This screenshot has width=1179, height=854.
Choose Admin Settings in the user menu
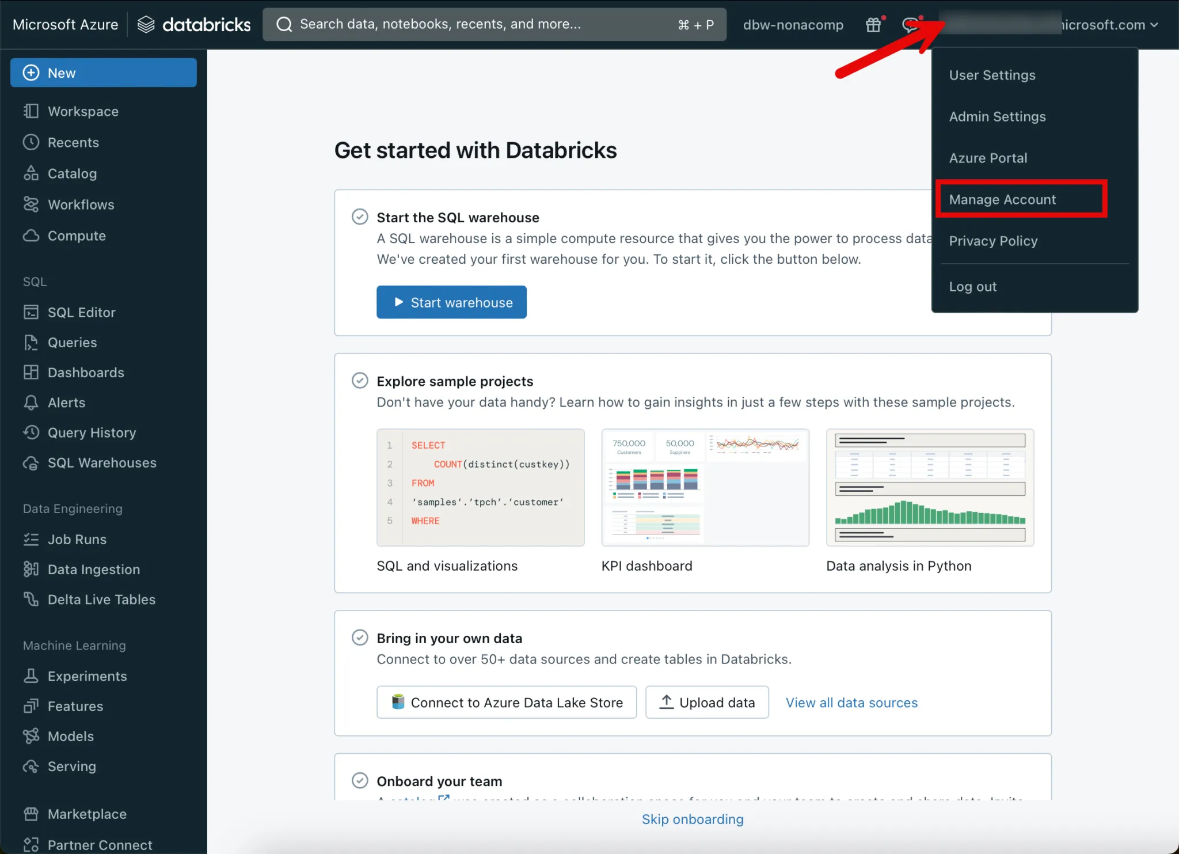coord(997,116)
